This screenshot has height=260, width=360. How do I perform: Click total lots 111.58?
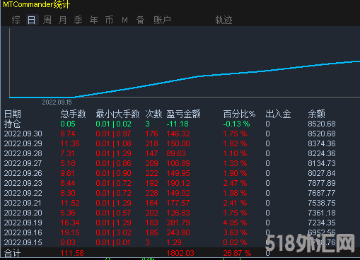coord(72,253)
